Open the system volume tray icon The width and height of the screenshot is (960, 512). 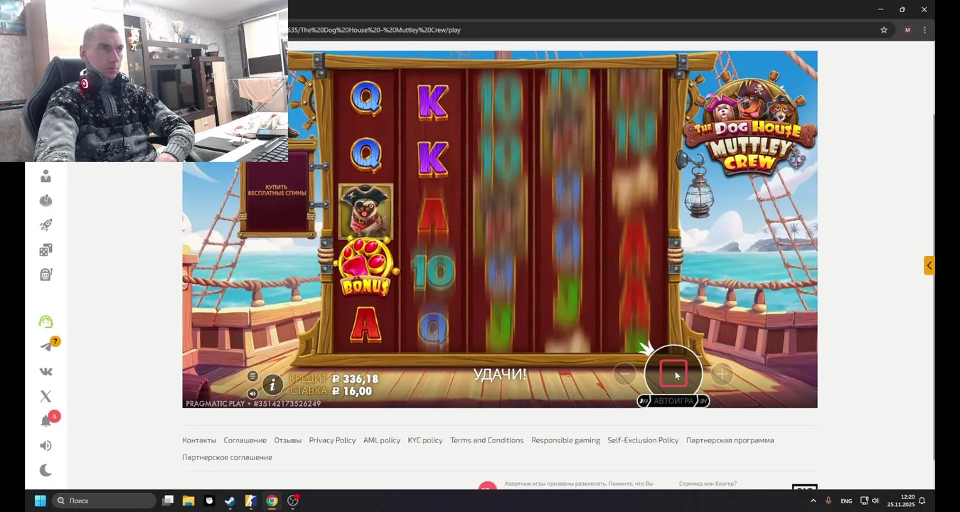click(x=875, y=501)
